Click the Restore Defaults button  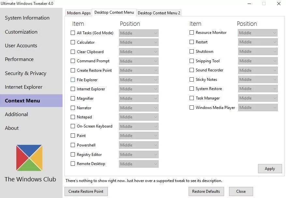[206, 191]
